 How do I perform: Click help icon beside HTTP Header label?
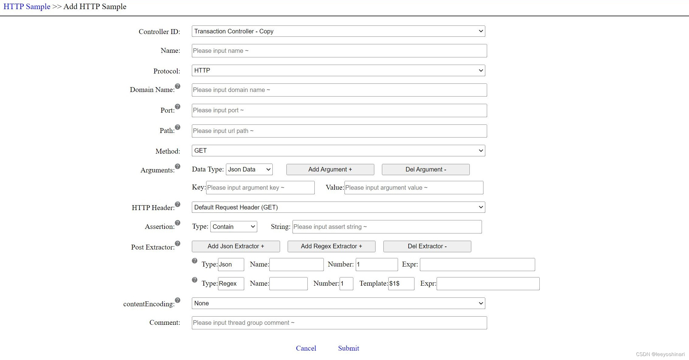pos(178,204)
